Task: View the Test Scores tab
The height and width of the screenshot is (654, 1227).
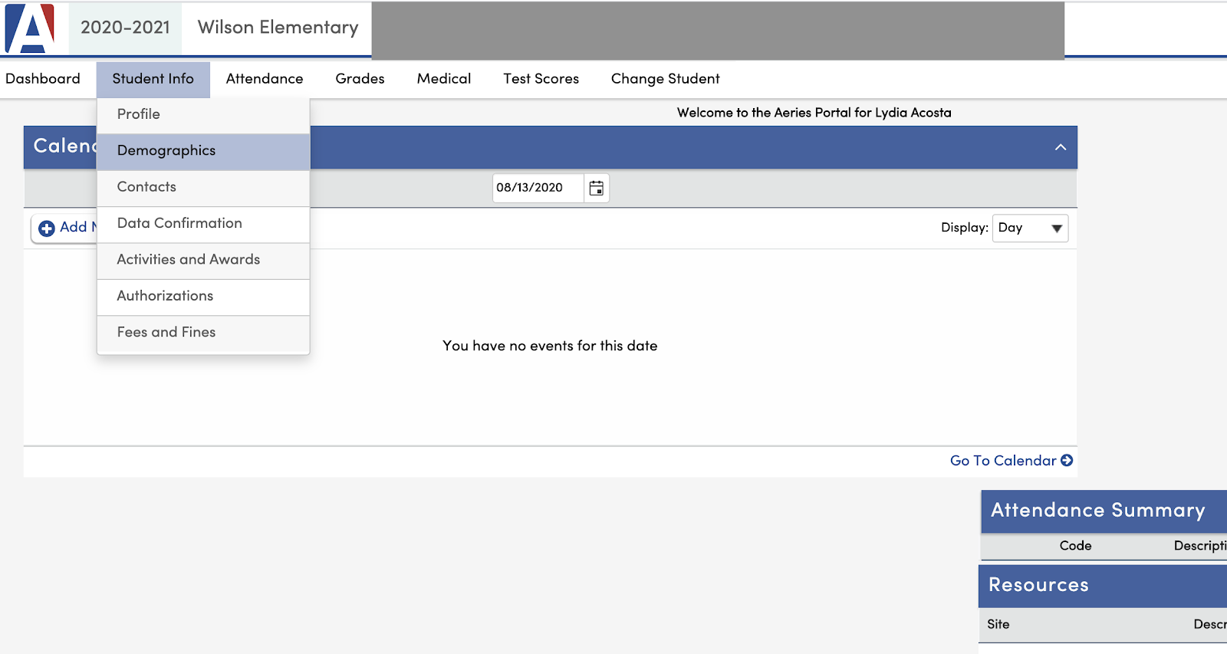Action: (541, 79)
